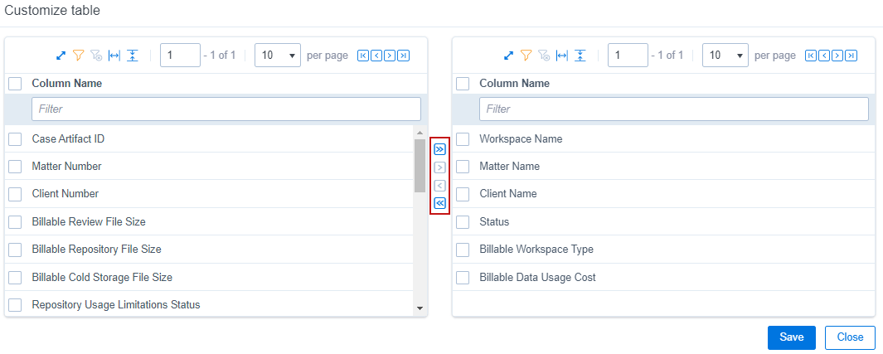Check the Client Number checkbox
The height and width of the screenshot is (354, 883).
pos(15,194)
